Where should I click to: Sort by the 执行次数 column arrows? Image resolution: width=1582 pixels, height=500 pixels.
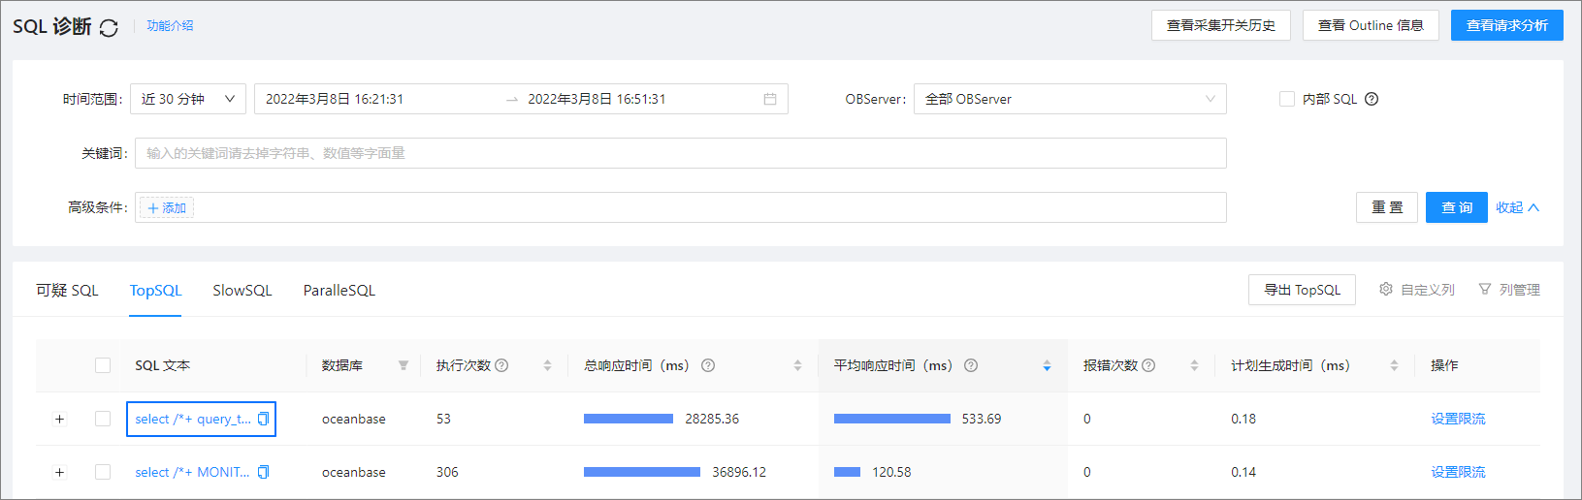(547, 365)
